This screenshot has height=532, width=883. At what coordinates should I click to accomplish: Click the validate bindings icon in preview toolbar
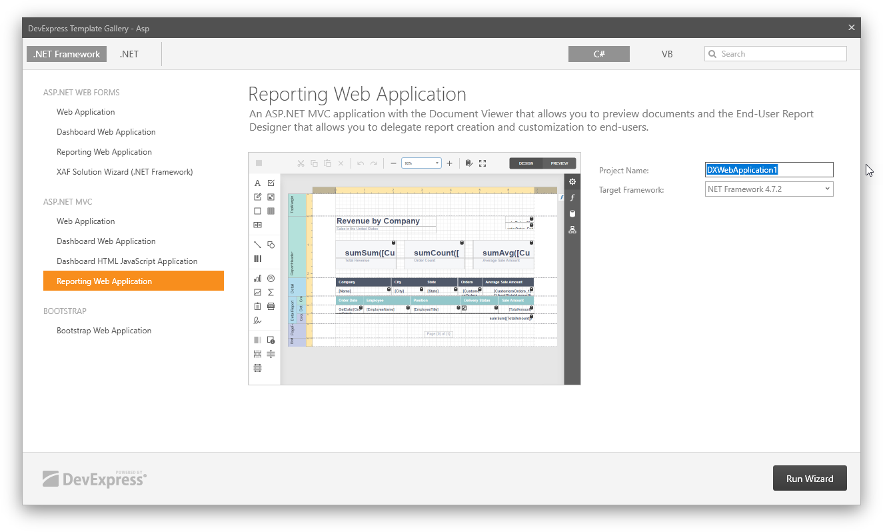point(469,163)
